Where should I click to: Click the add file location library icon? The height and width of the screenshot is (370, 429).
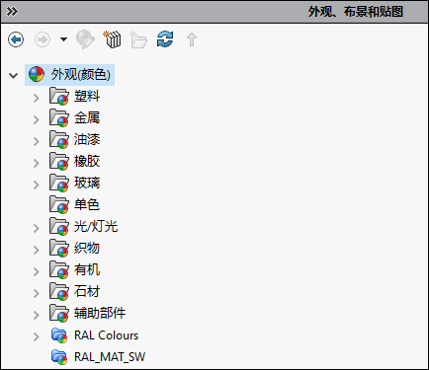[112, 39]
